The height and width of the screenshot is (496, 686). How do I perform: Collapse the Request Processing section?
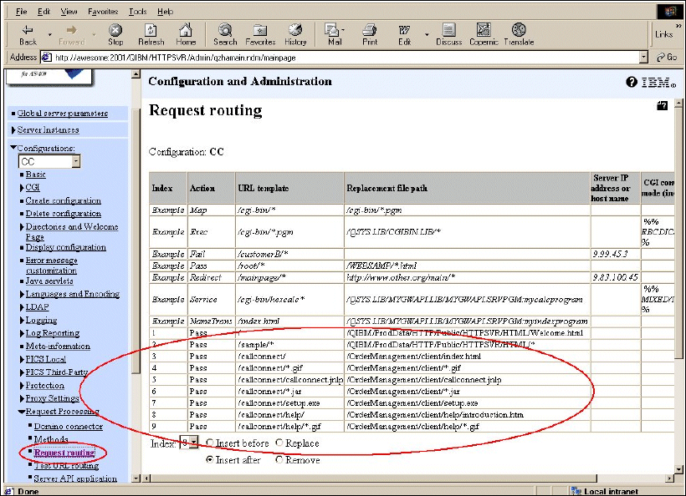22,412
